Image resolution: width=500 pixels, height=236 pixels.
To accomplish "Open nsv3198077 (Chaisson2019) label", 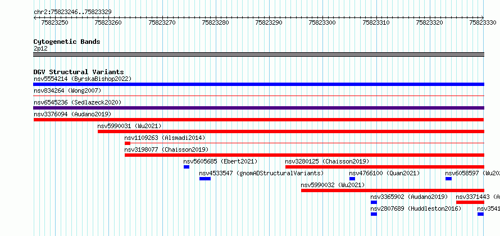I will click(x=166, y=149).
